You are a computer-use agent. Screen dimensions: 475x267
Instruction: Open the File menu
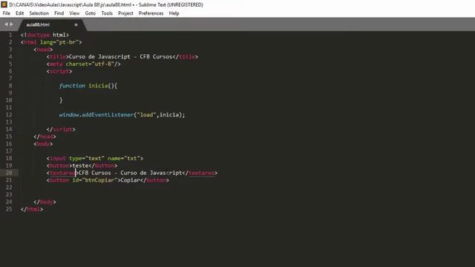(x=7, y=13)
